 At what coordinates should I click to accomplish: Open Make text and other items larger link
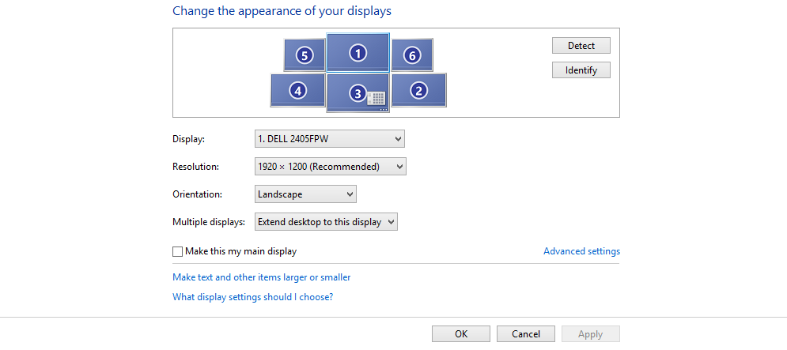coord(261,277)
